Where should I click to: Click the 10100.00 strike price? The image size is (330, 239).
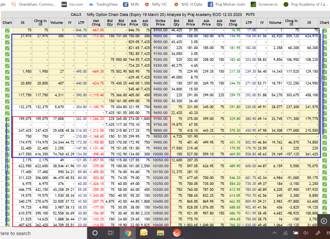click(160, 166)
